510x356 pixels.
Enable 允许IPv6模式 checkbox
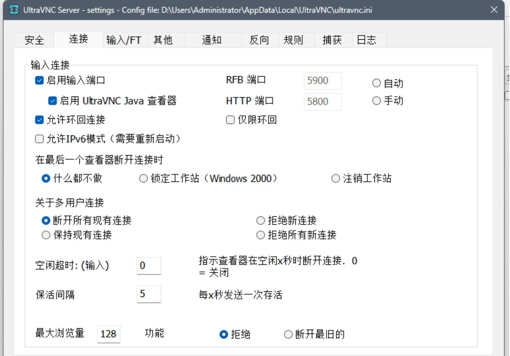(39, 139)
